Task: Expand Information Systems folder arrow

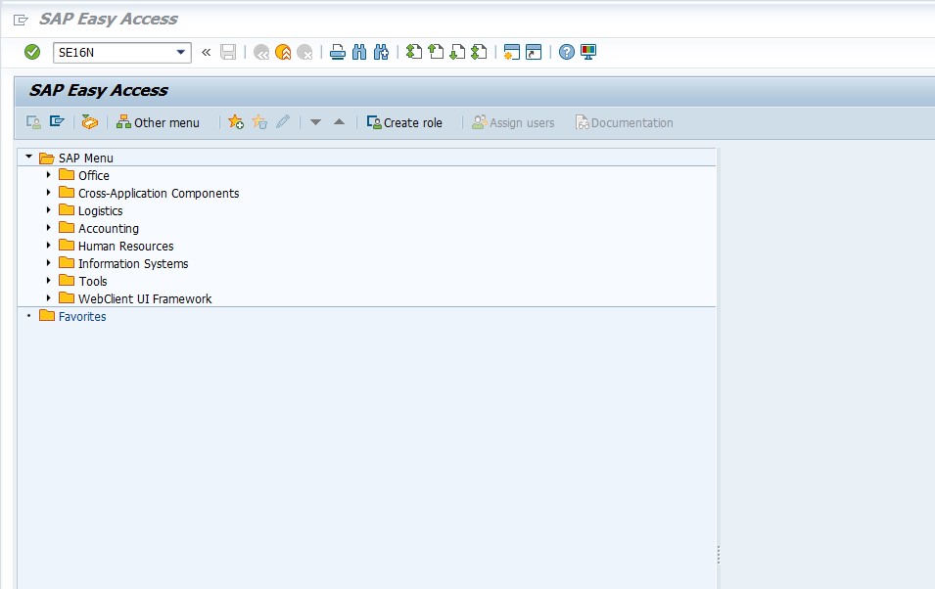Action: click(48, 263)
